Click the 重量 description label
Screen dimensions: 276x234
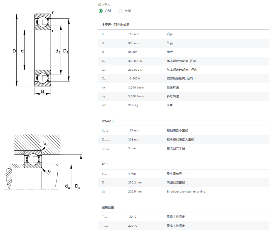[x=170, y=105]
